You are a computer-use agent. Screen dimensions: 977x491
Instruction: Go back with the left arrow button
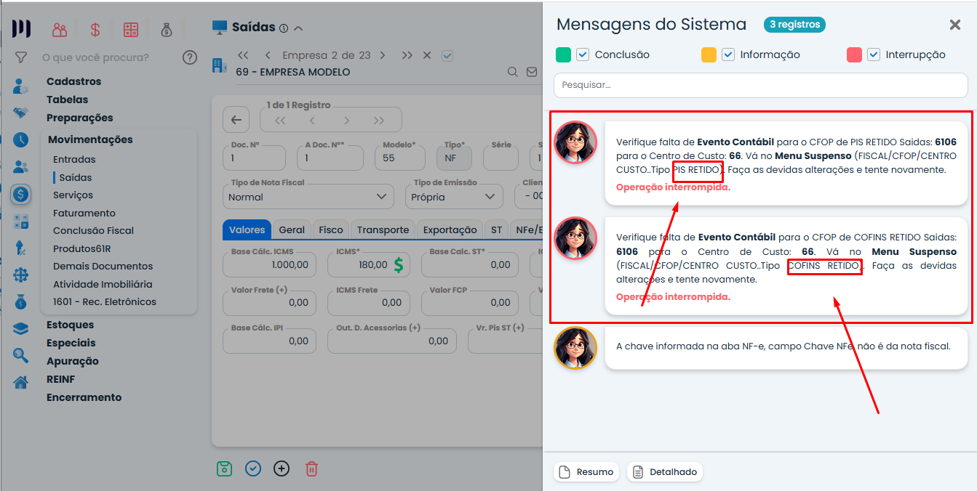[x=236, y=120]
